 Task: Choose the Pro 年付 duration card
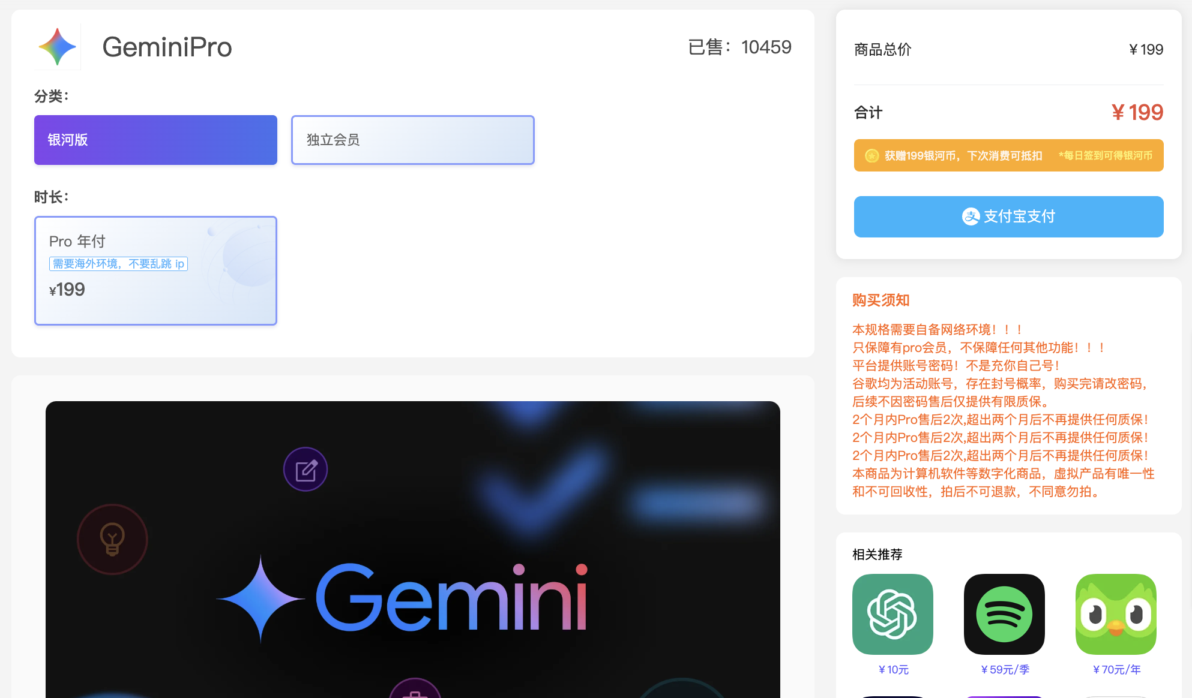155,270
